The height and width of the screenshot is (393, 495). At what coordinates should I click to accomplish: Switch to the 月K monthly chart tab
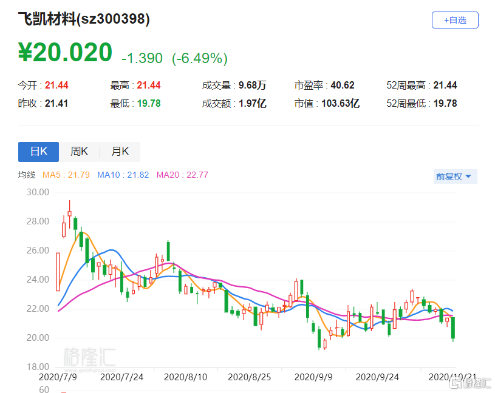click(x=120, y=152)
